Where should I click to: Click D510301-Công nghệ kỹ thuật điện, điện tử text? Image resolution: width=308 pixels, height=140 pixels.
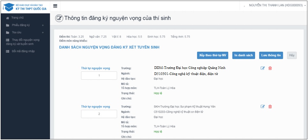tap(187, 74)
